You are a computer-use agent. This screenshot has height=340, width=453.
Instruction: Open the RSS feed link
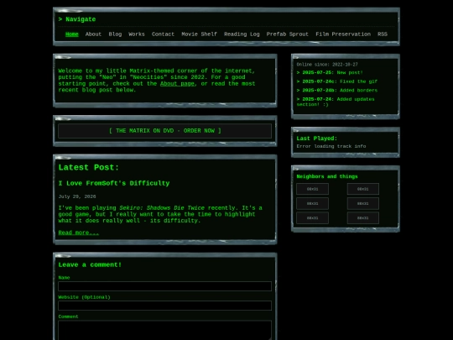coord(383,34)
